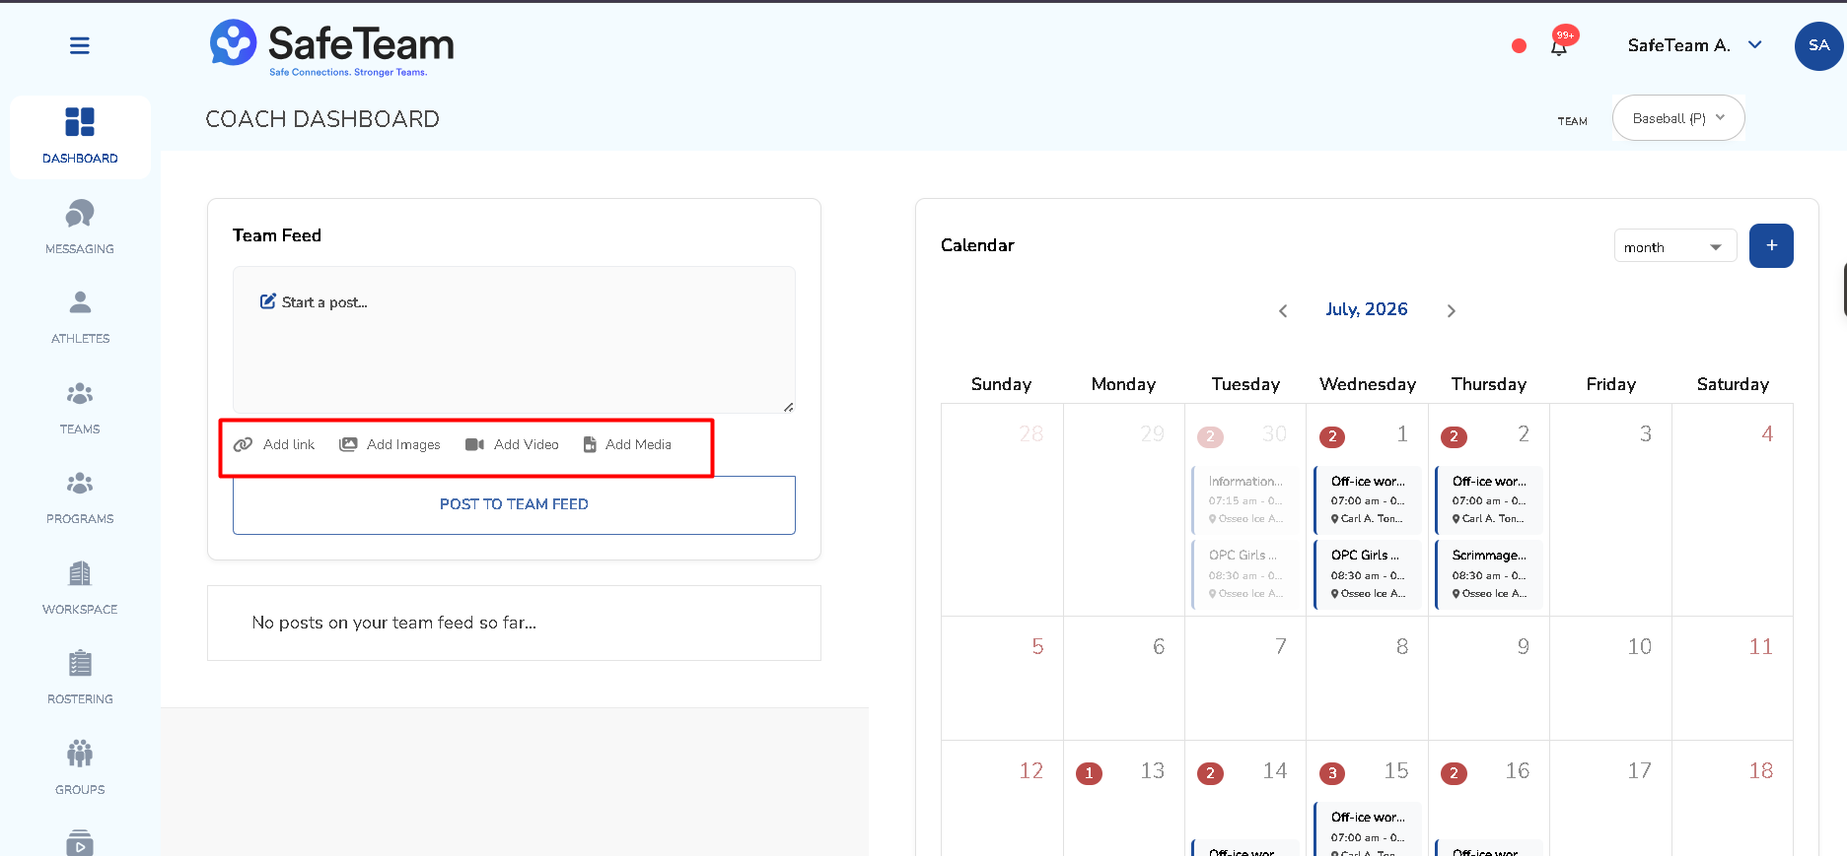Viewport: 1847px width, 856px height.
Task: Go to previous month in calendar
Action: [1283, 311]
